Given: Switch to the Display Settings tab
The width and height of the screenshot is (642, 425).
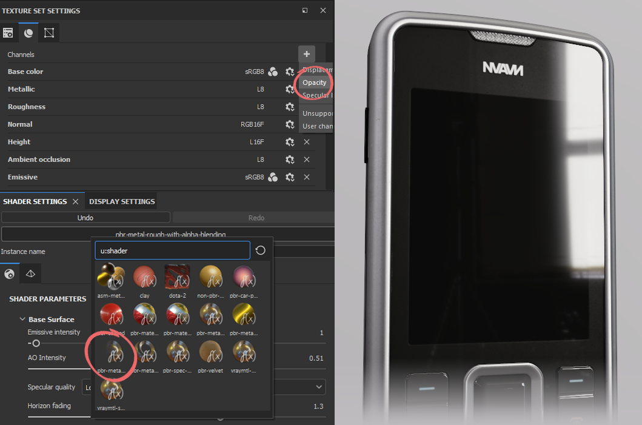Looking at the screenshot, I should point(122,201).
